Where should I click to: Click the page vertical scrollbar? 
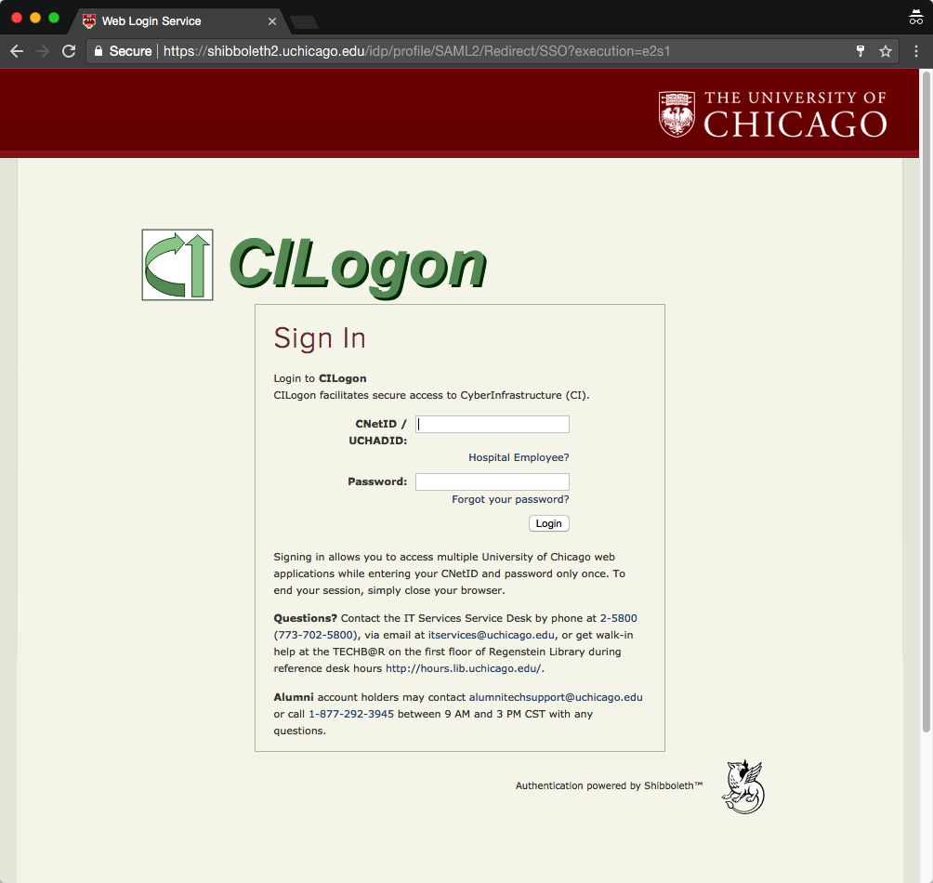(x=926, y=402)
